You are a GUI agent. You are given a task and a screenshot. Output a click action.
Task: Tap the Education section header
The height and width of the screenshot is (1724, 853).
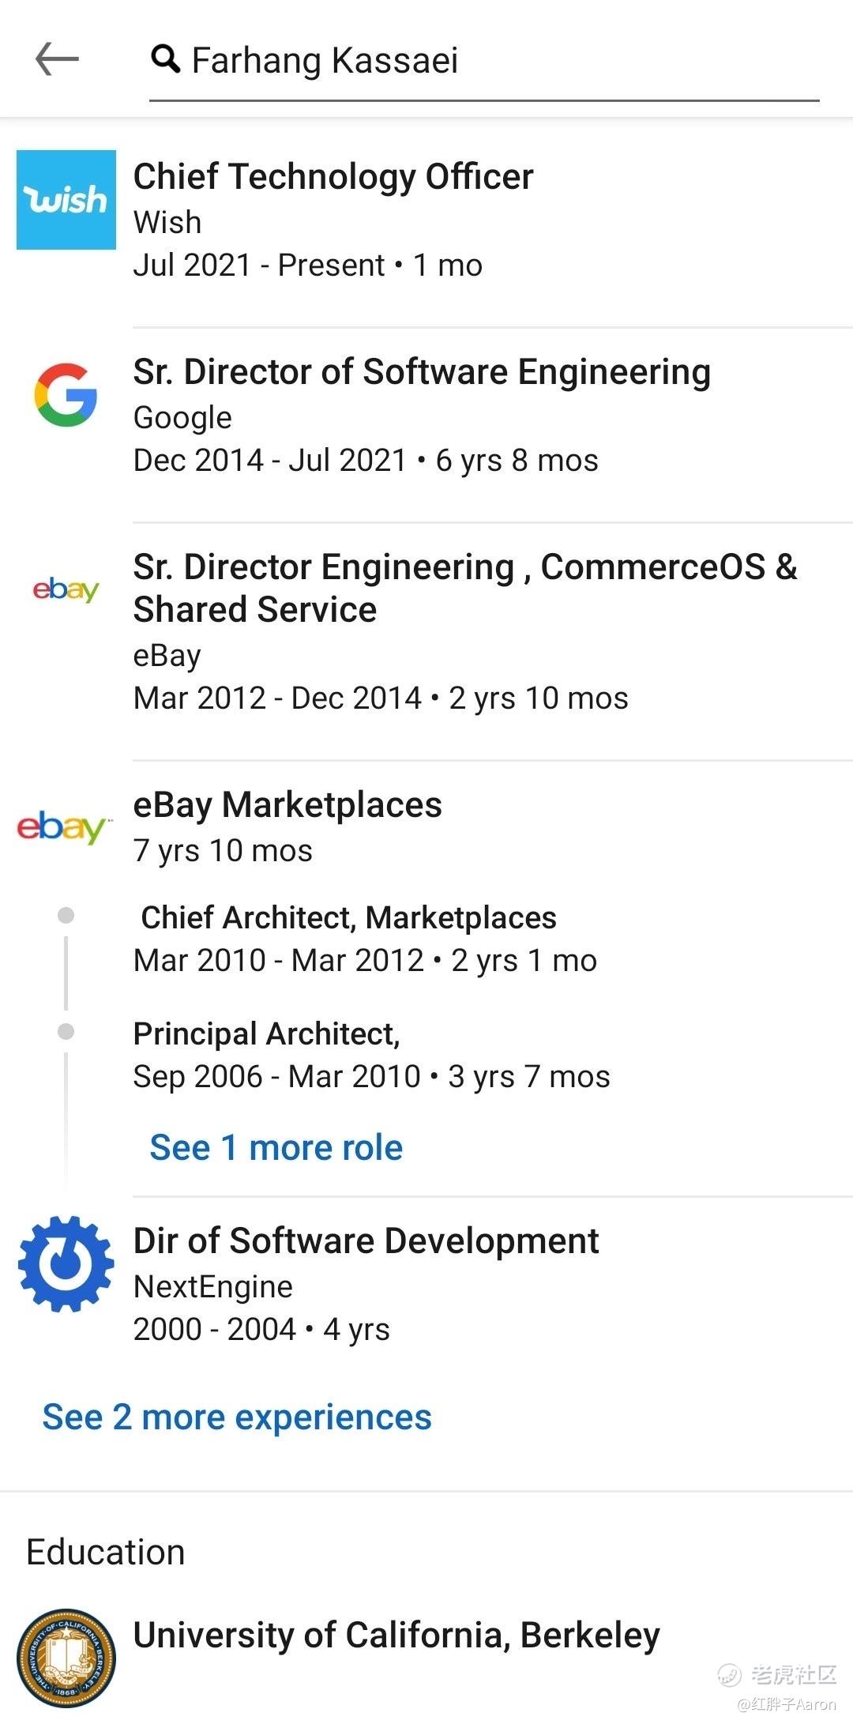click(x=106, y=1552)
